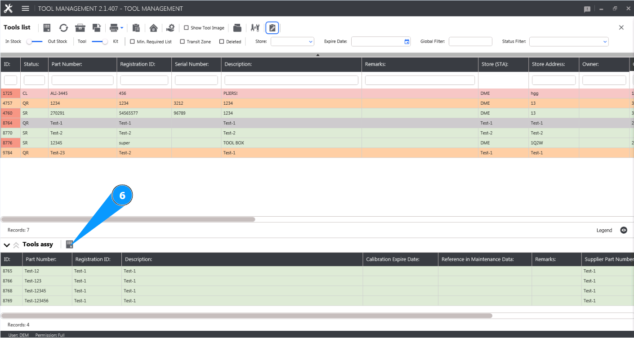Check the Transit Zone checkbox
634x338 pixels.
pyautogui.click(x=182, y=41)
